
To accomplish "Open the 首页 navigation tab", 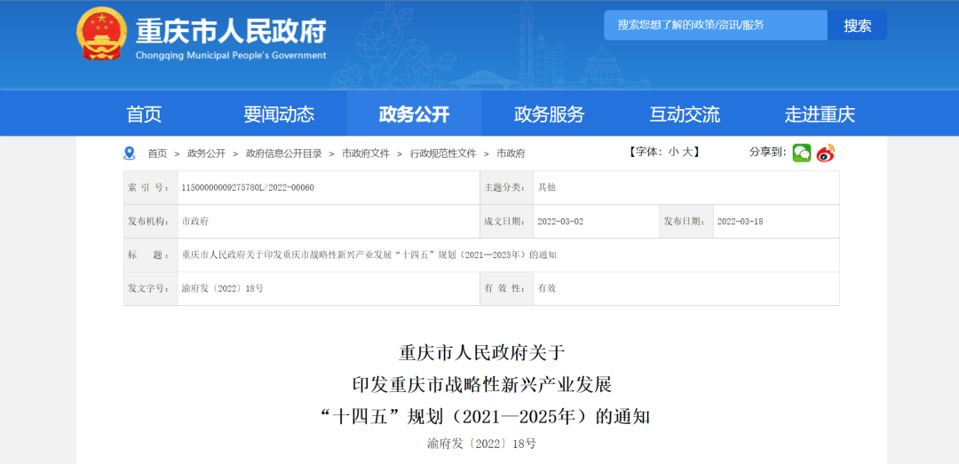I will [x=144, y=114].
